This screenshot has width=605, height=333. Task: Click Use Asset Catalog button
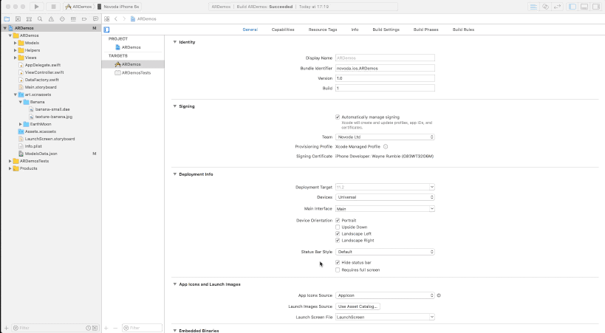[x=358, y=306]
